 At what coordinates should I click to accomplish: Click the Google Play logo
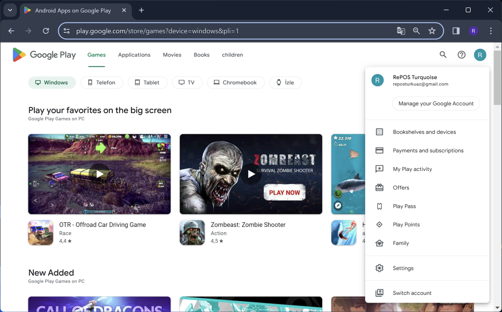[44, 55]
